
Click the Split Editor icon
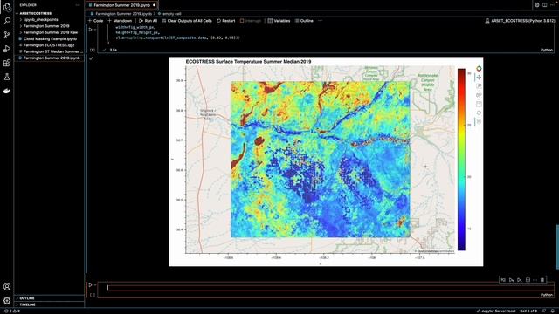[545, 5]
